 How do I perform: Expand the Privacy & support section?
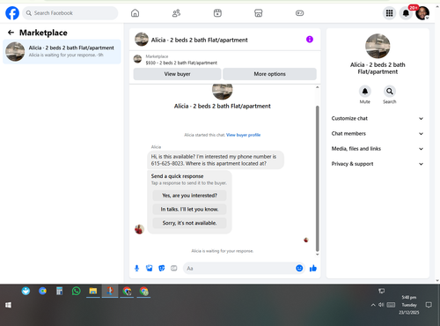pos(378,164)
